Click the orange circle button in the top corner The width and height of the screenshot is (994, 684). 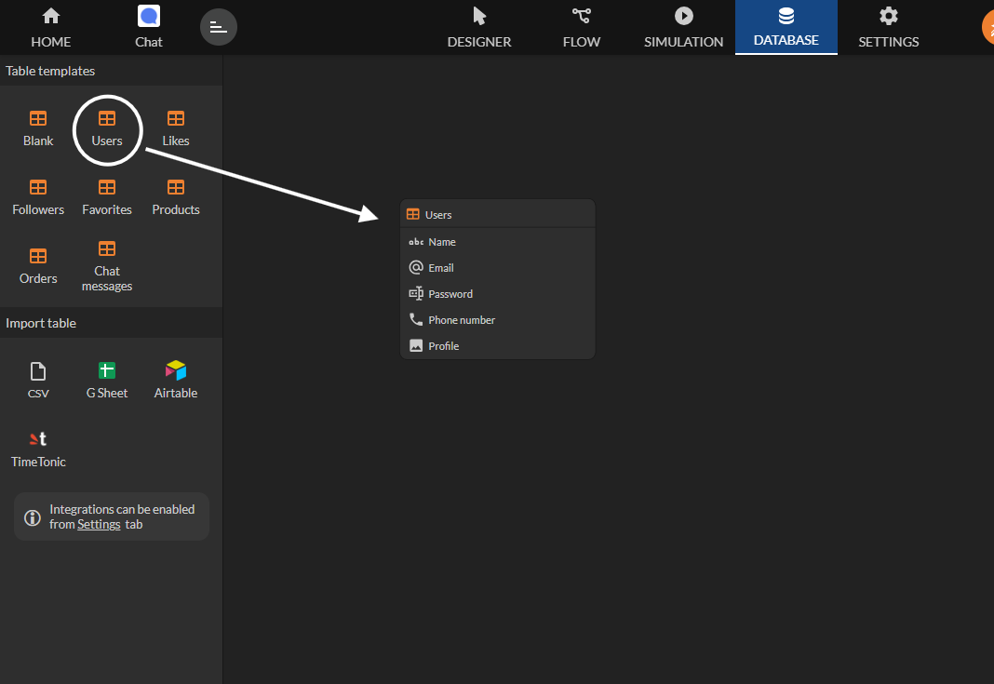[987, 28]
